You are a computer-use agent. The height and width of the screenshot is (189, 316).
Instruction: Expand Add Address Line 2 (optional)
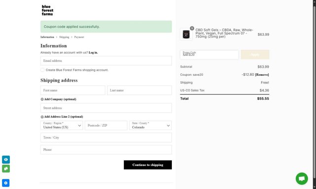click(x=62, y=117)
